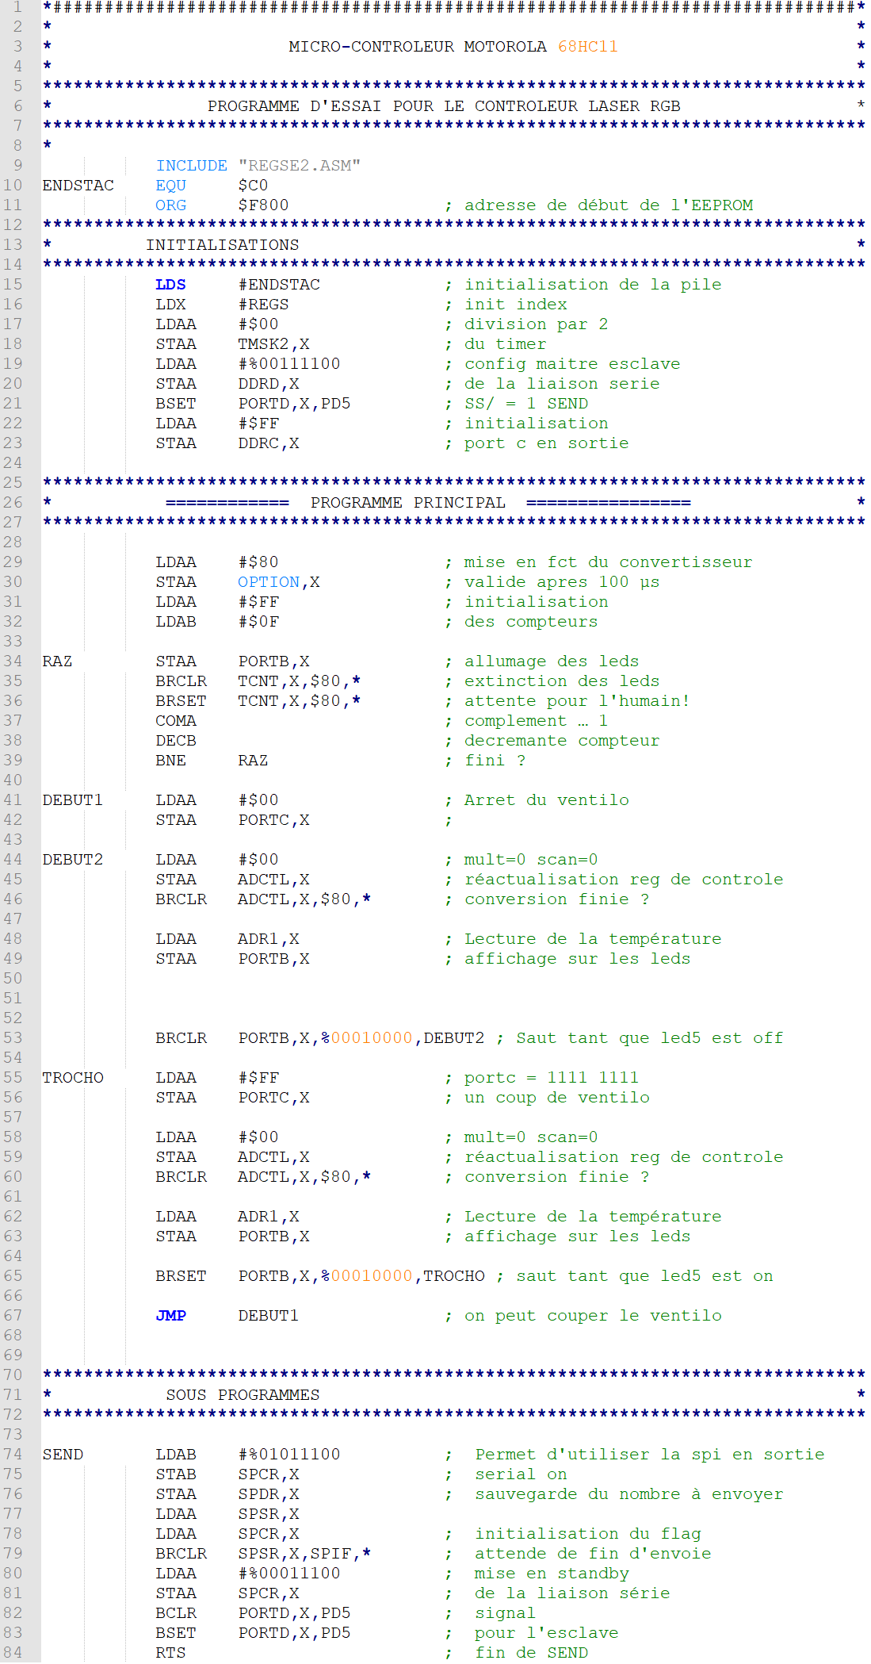
Task: Click ADR1,X operand on line 48
Action: pos(269,939)
